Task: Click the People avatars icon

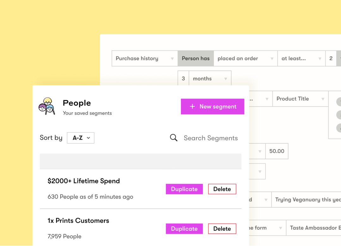Action: point(47,106)
